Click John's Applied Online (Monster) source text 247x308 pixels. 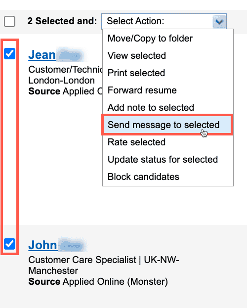click(115, 281)
